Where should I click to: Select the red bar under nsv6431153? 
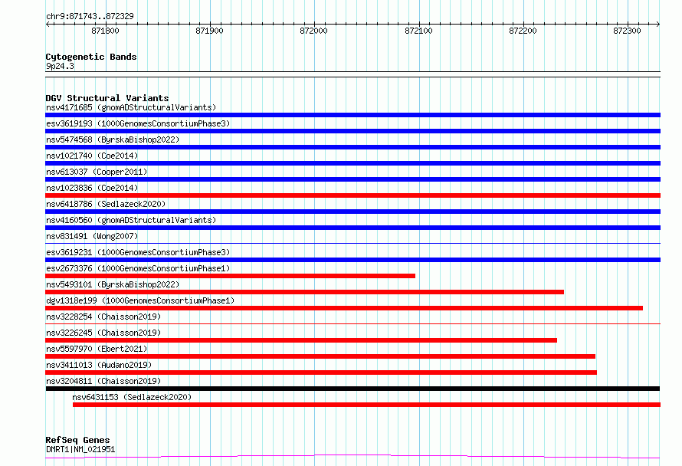[x=366, y=405]
